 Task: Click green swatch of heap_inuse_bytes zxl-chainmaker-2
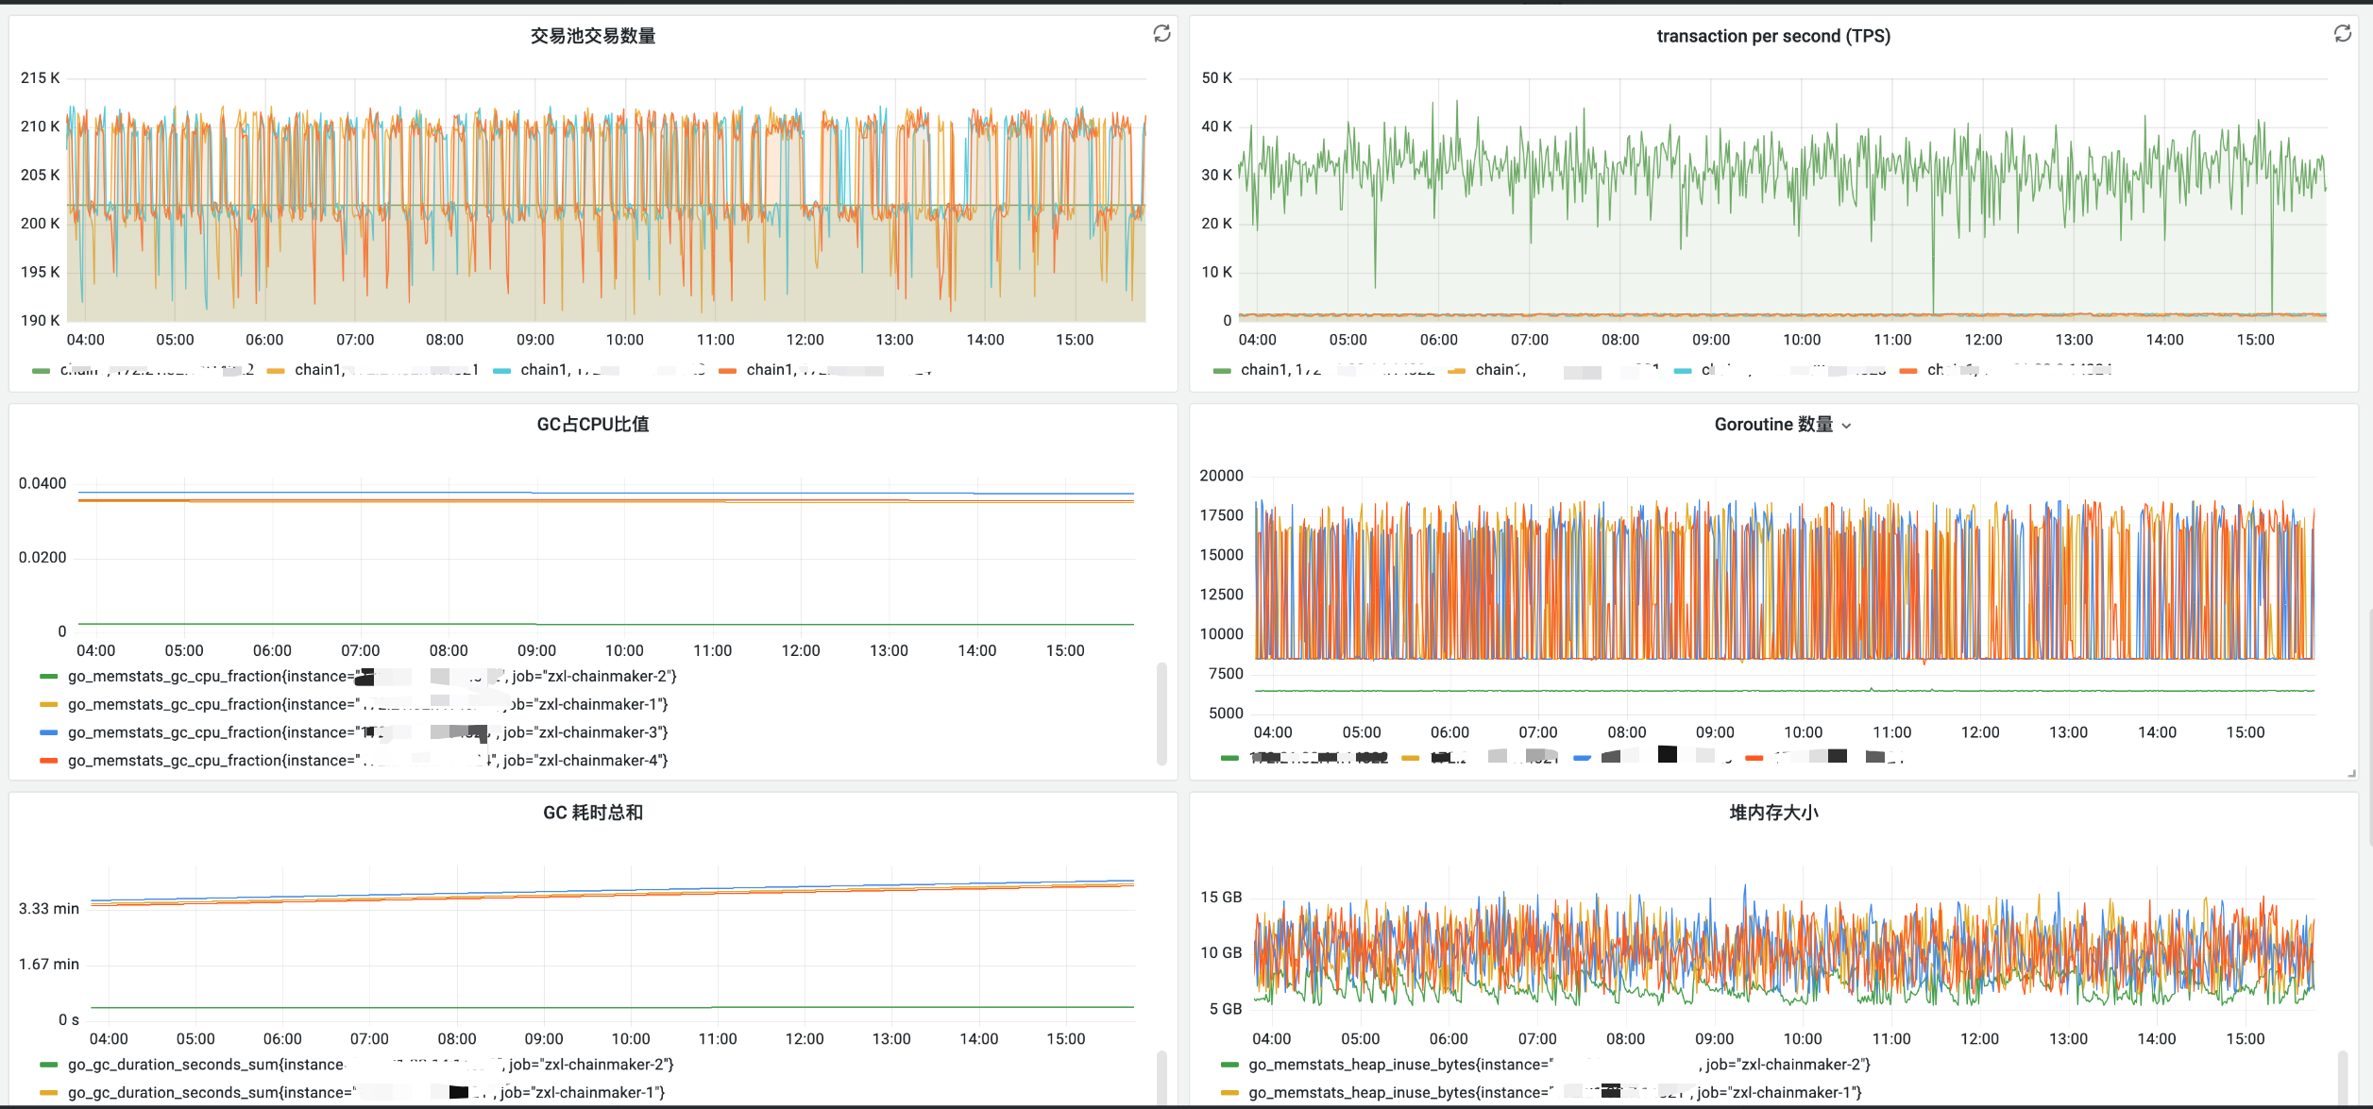pos(1229,1065)
